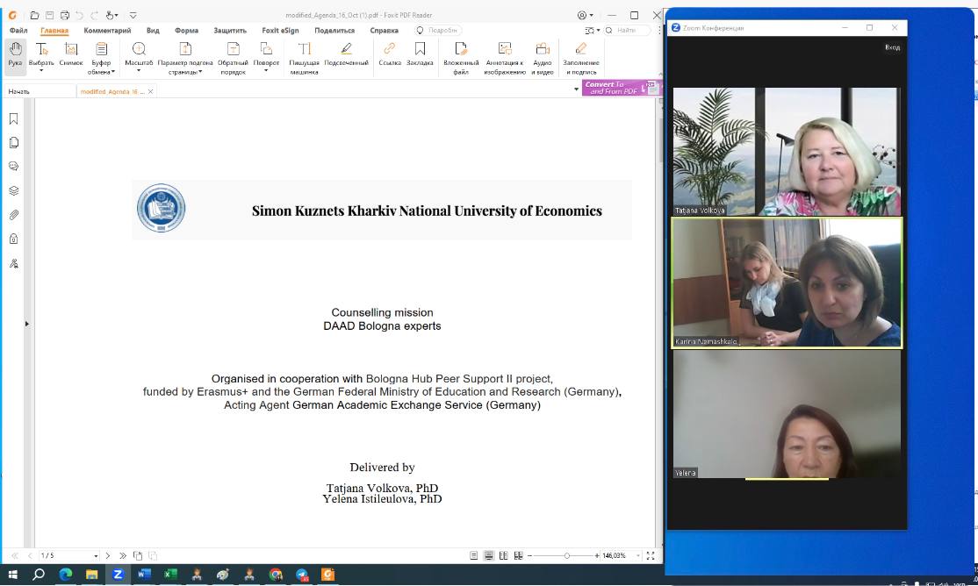Click the Save icon in quick access toolbar
Image resolution: width=978 pixels, height=586 pixels.
coord(49,15)
